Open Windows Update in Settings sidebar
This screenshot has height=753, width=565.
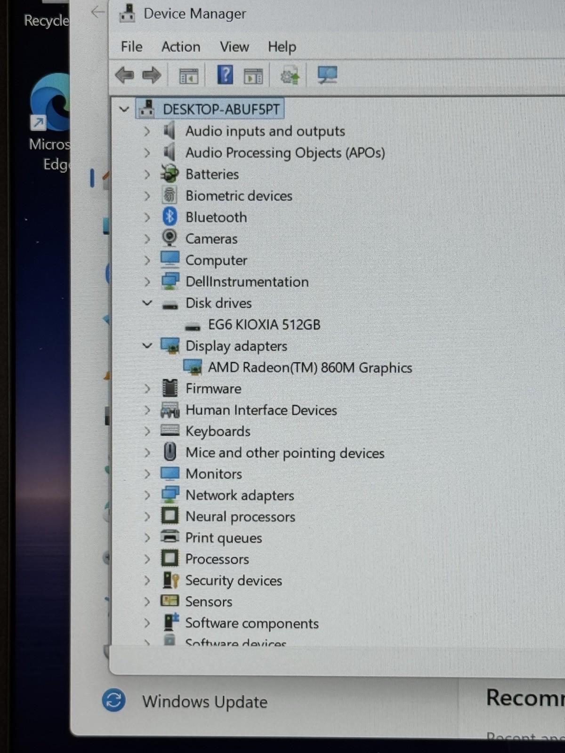pyautogui.click(x=205, y=701)
